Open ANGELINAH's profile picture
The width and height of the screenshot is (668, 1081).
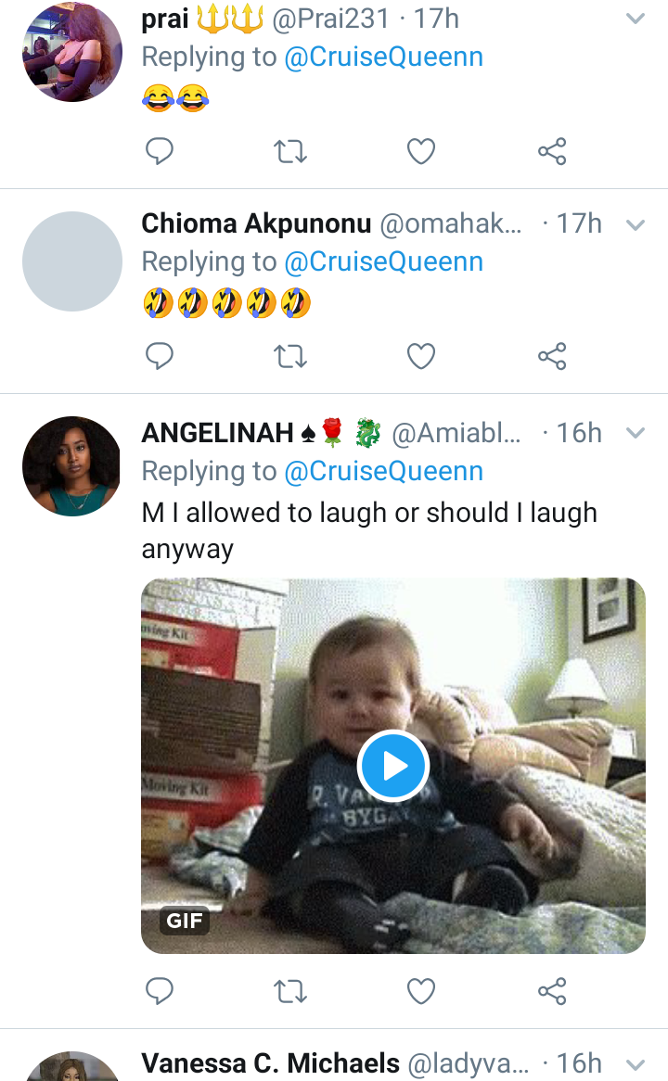pos(72,465)
